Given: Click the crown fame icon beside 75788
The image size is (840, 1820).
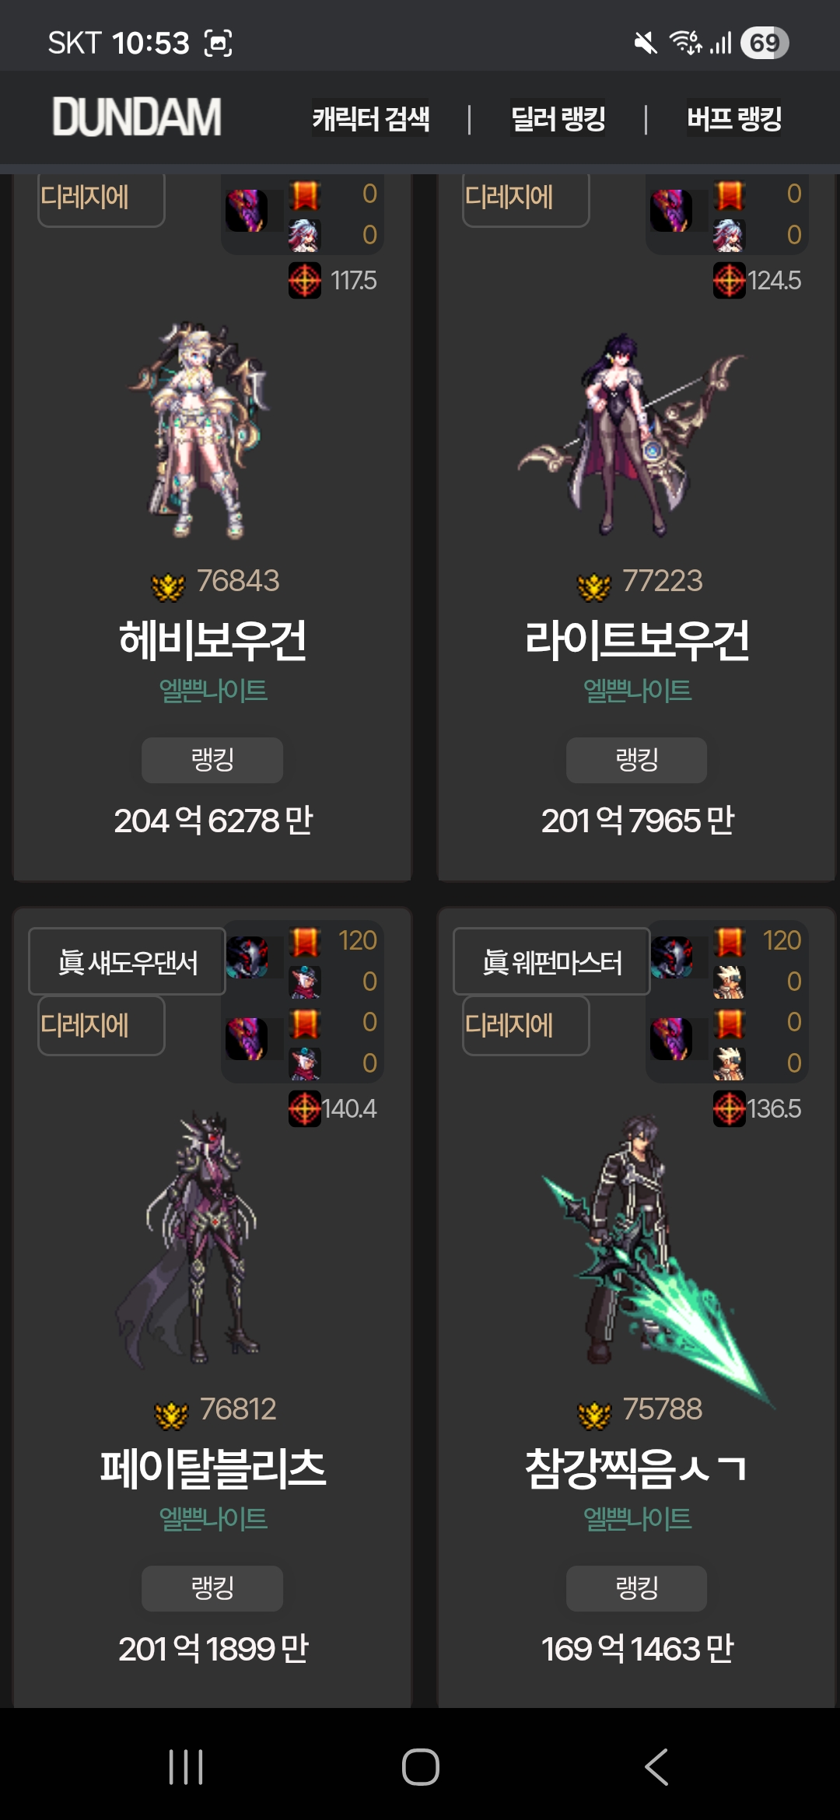Looking at the screenshot, I should [x=594, y=1415].
